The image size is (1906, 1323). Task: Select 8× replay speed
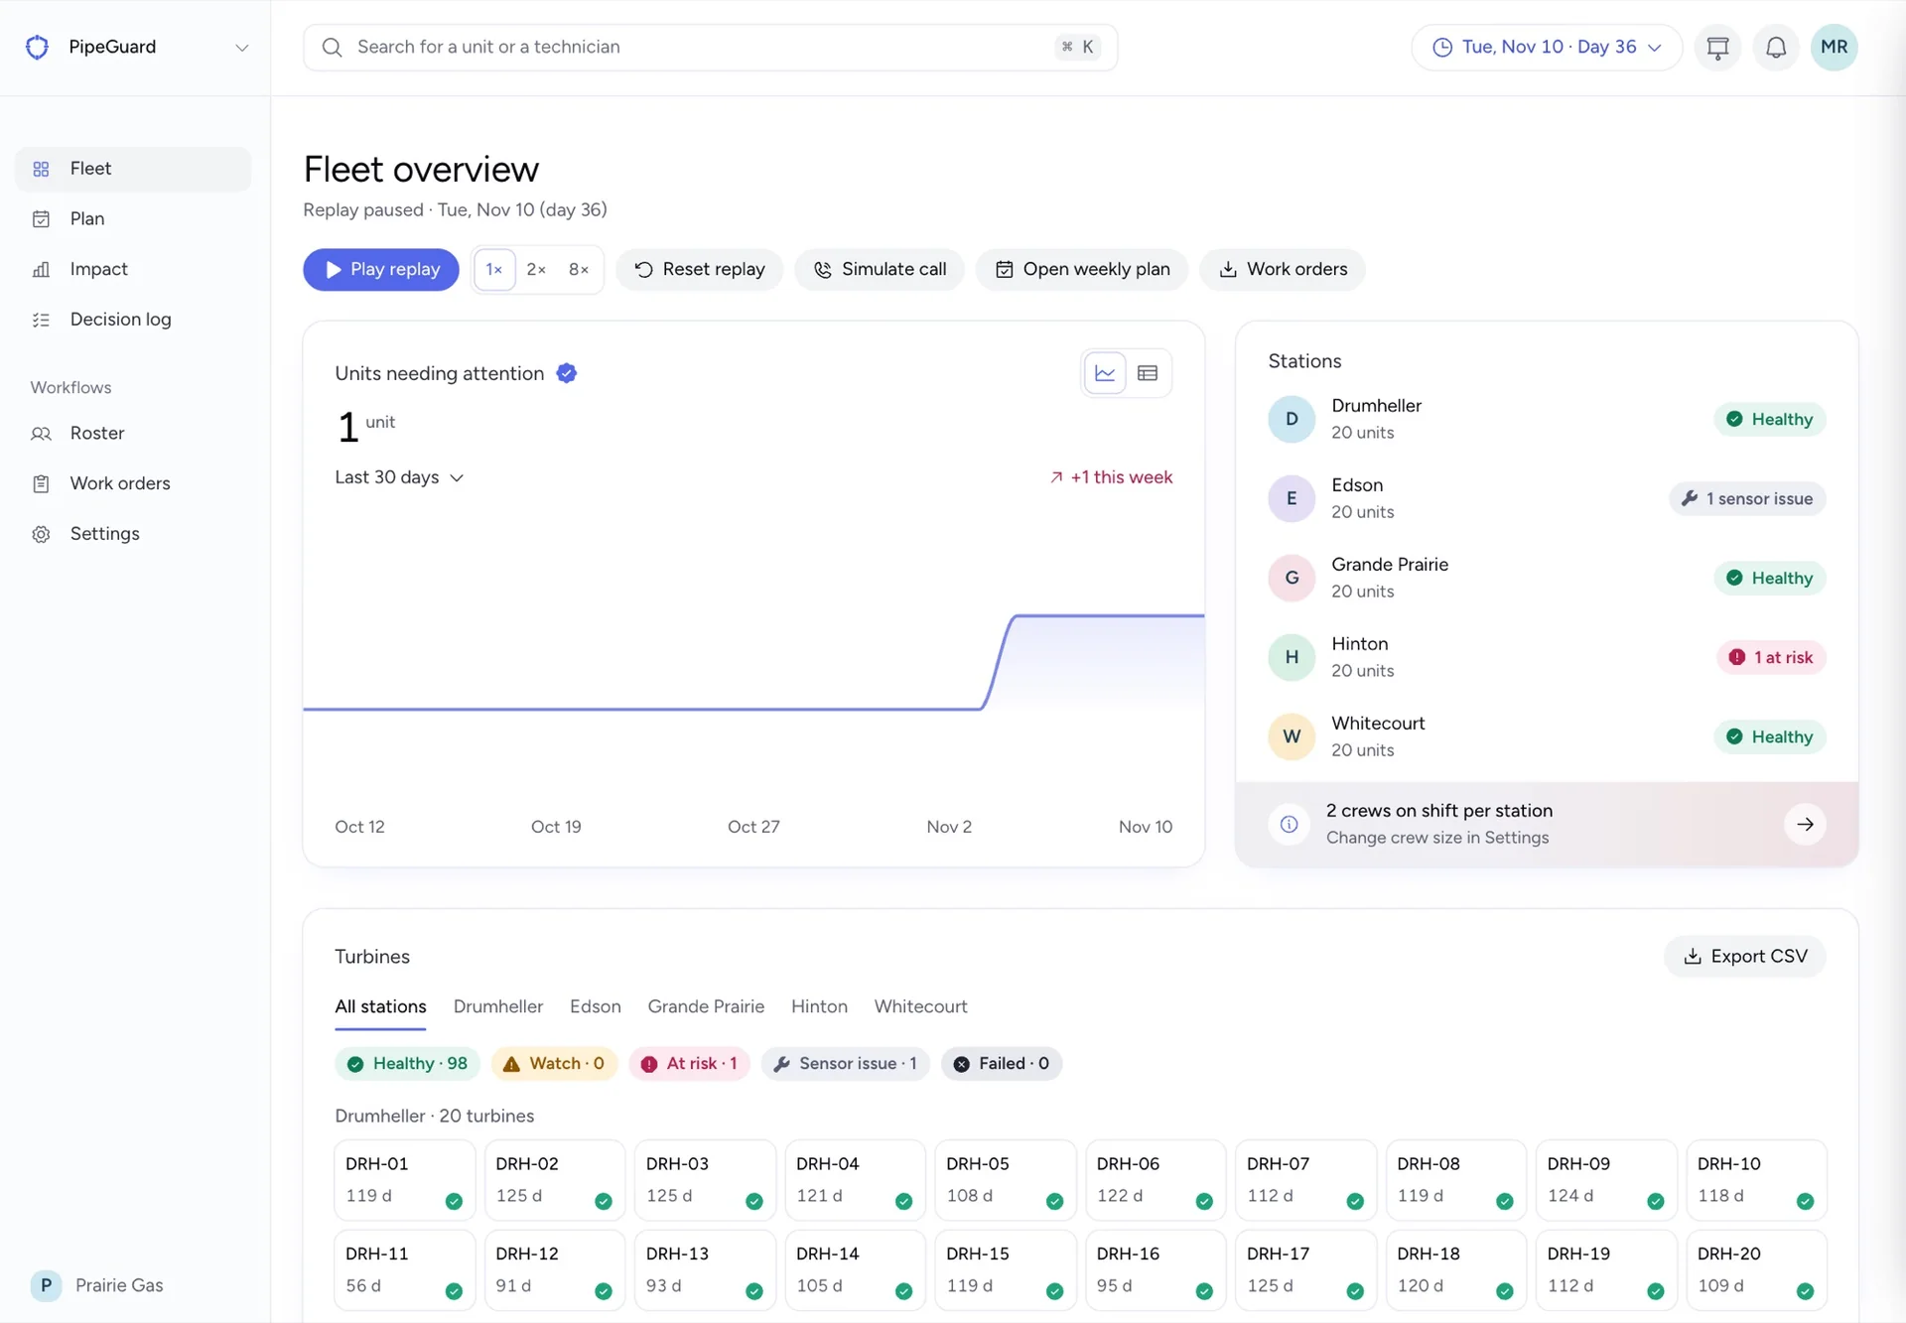579,269
